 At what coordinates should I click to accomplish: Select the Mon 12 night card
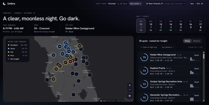tap(151, 26)
